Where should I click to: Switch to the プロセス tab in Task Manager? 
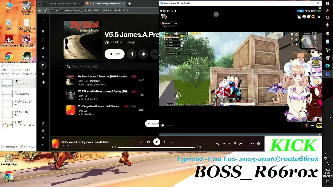[x=4, y=74]
